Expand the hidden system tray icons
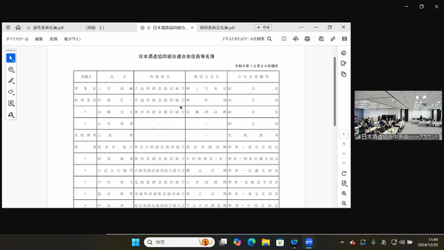This screenshot has height=250, width=444. 342,242
